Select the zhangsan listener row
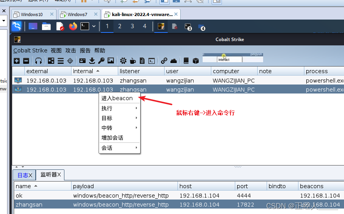This screenshot has height=214, width=344. pyautogui.click(x=179, y=205)
